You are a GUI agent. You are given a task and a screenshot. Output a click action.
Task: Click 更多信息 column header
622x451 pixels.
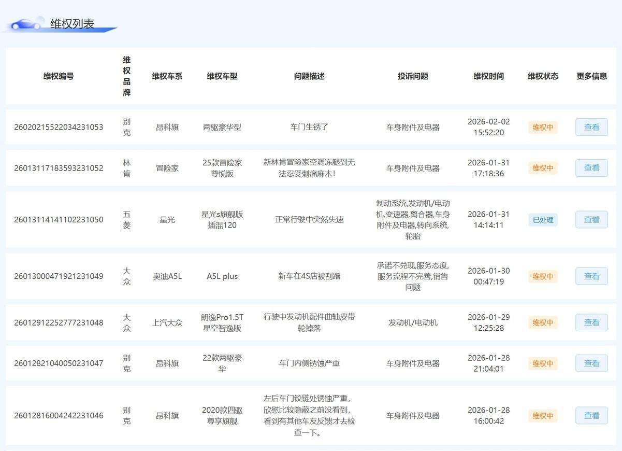pyautogui.click(x=591, y=76)
